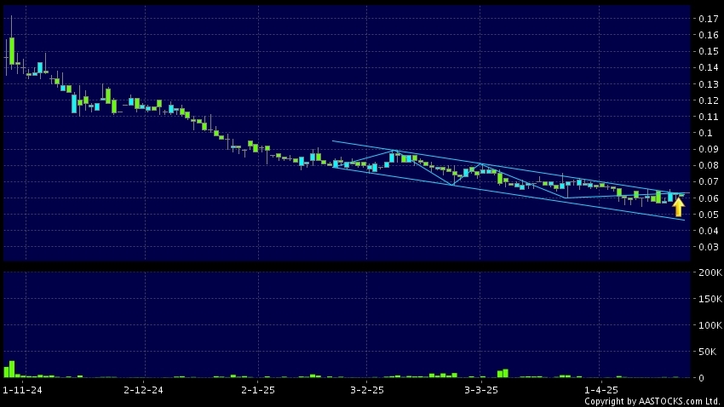Click the 0.05 price axis label
Image resolution: width=724 pixels, height=407 pixels.
point(709,215)
